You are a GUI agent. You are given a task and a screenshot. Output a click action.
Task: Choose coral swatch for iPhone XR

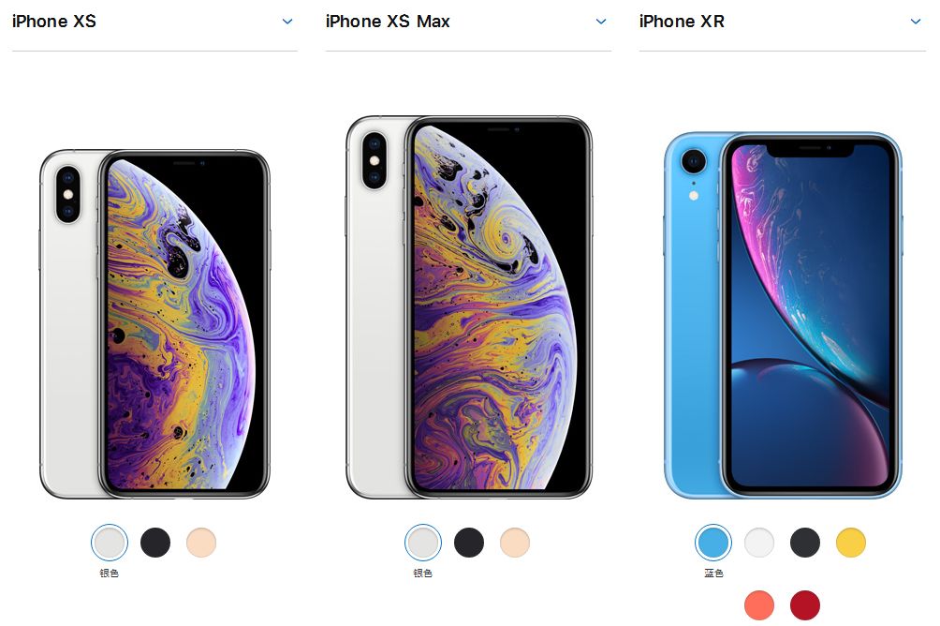[x=759, y=605]
